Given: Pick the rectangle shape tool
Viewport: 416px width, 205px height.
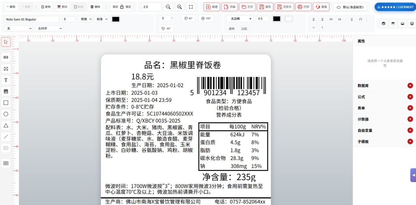Looking at the screenshot, I should coord(6,103).
